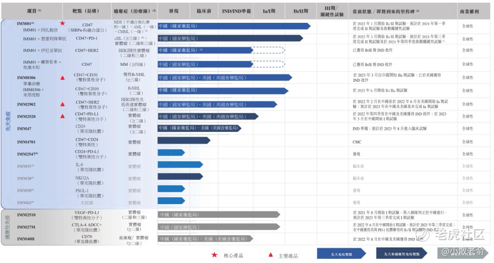Click the CMC status text for IMM4701
494x263 pixels.
(357, 142)
